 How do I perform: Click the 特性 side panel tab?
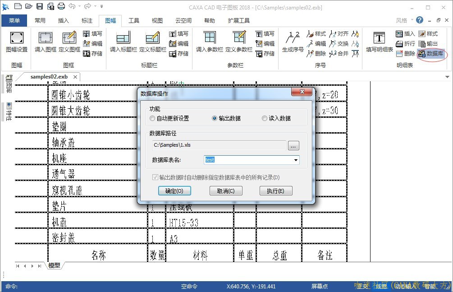pos(9,111)
